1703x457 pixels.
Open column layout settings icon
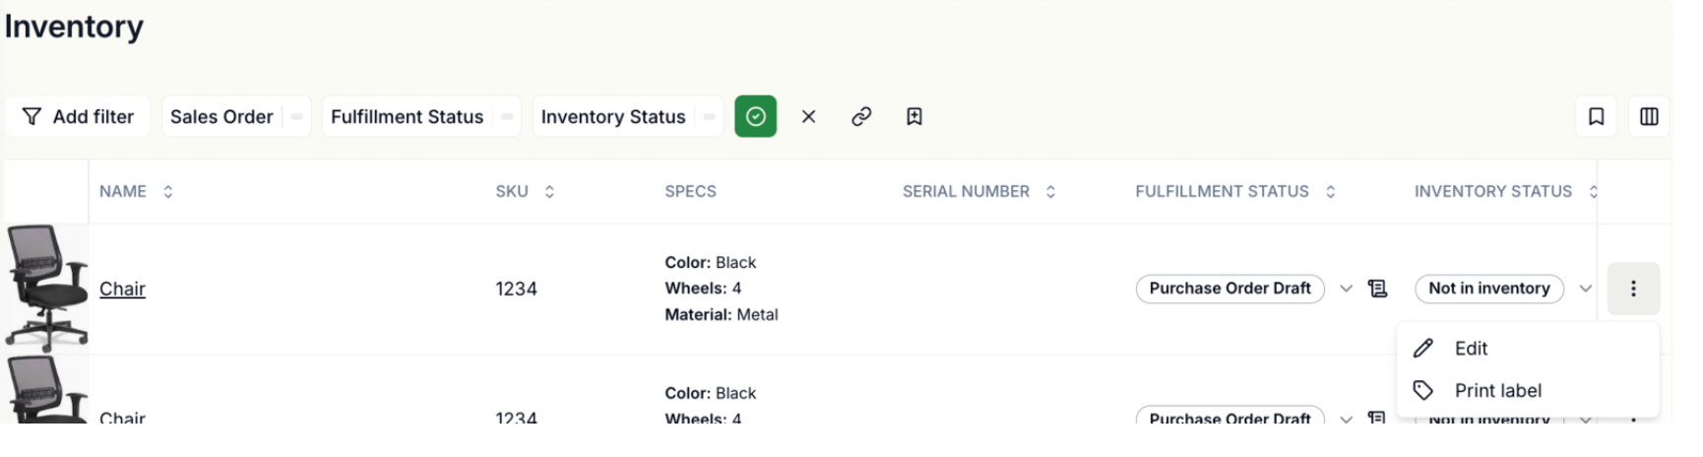tap(1649, 116)
